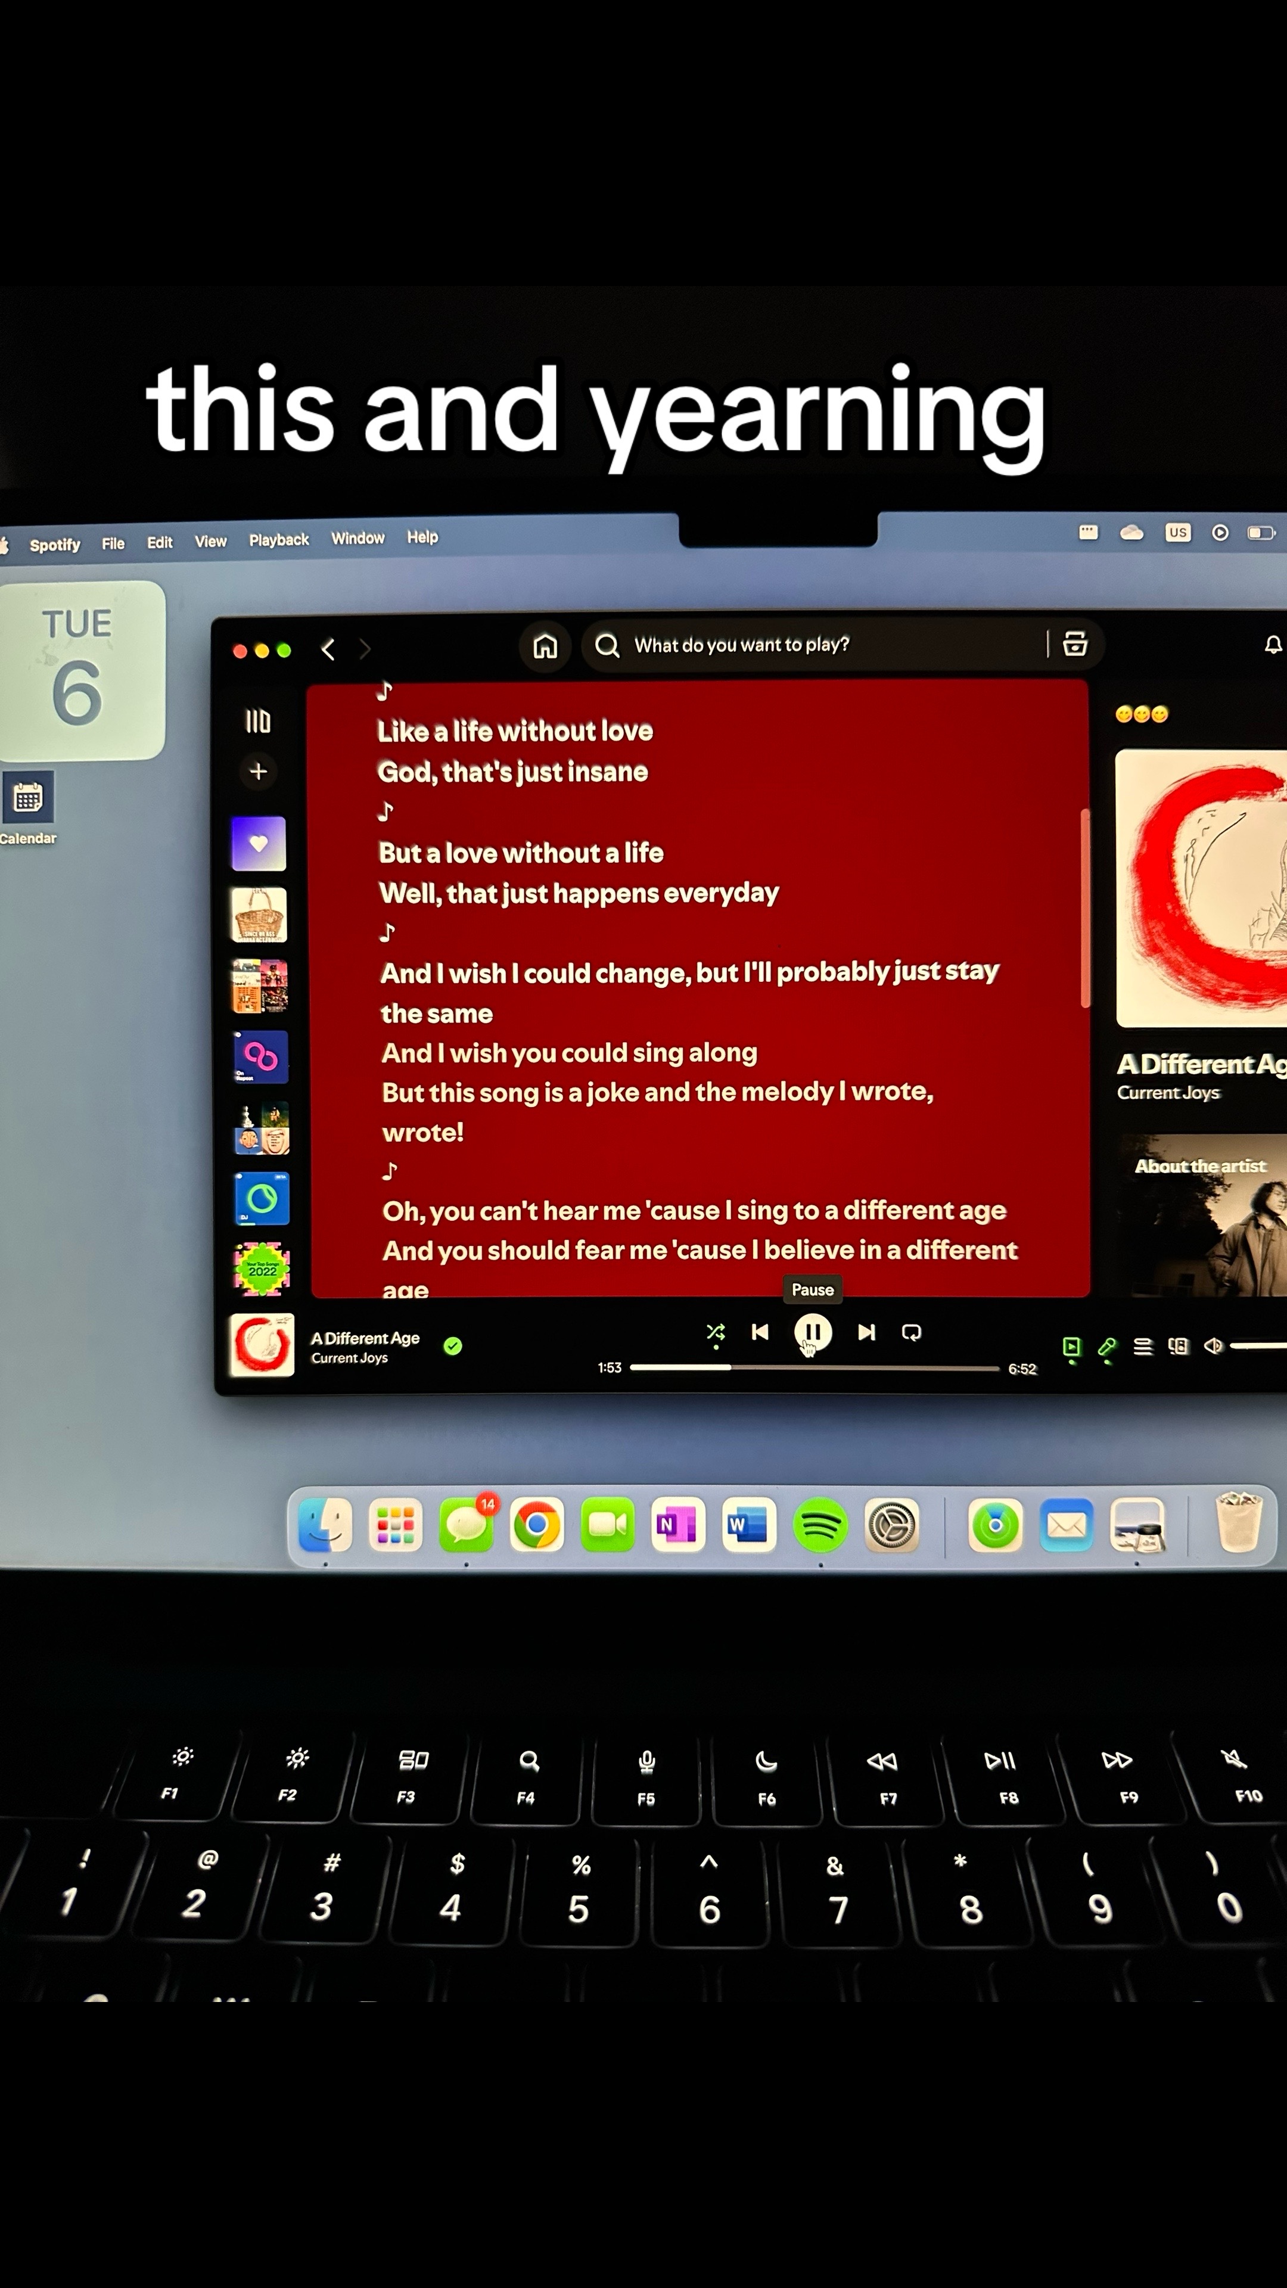
Task: Open the play queue
Action: 1142,1347
